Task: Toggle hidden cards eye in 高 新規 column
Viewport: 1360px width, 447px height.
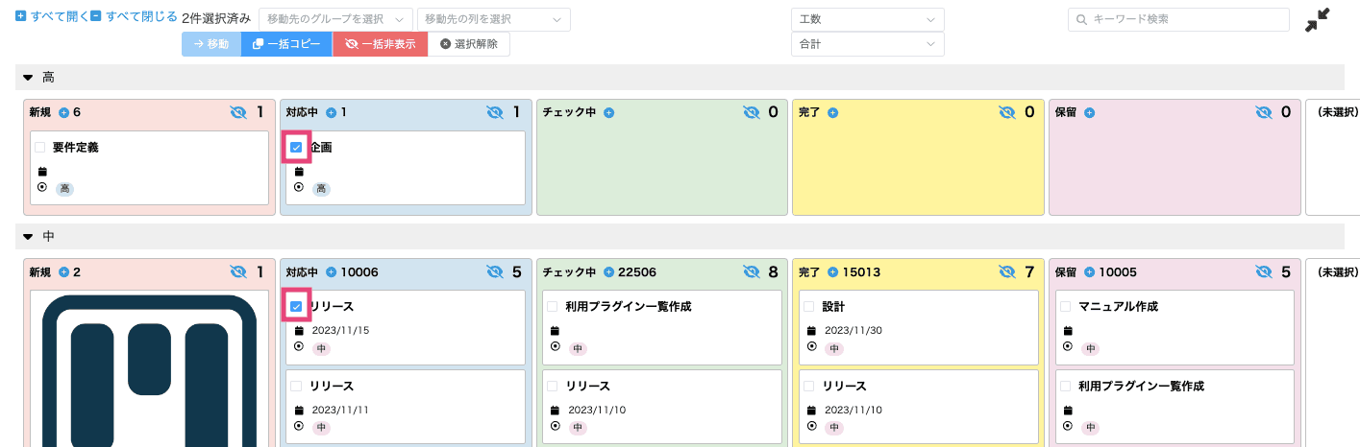Action: click(238, 112)
